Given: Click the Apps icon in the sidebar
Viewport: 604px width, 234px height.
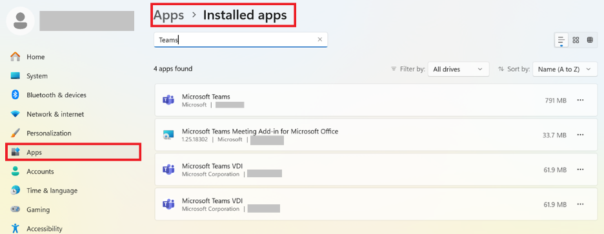Looking at the screenshot, I should pos(15,152).
